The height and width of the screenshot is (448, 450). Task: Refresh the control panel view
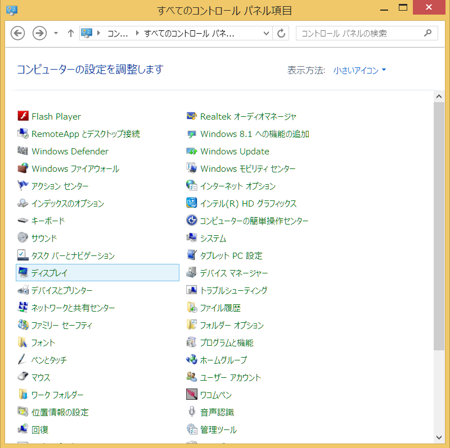click(281, 33)
